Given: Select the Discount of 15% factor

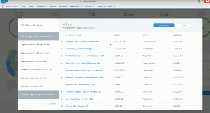Looking at the screenshot, I should pos(38,53).
